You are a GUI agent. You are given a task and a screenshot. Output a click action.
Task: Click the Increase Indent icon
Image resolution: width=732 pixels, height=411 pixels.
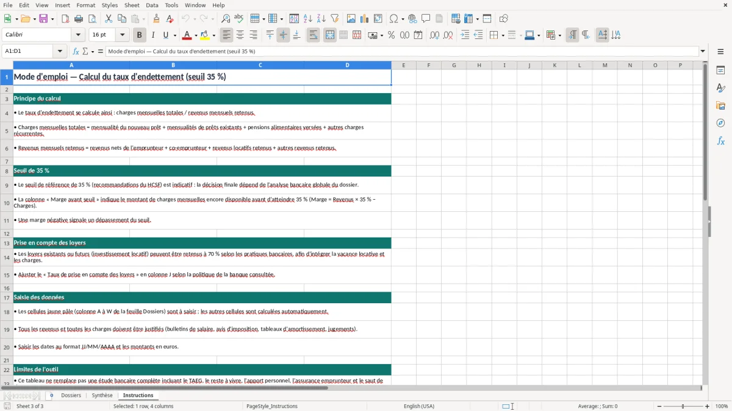465,35
